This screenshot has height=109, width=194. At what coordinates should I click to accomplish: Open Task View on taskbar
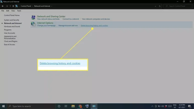coord(66,106)
